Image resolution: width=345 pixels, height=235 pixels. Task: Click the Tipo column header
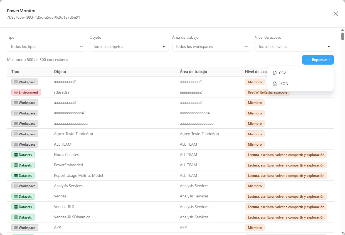click(x=15, y=72)
